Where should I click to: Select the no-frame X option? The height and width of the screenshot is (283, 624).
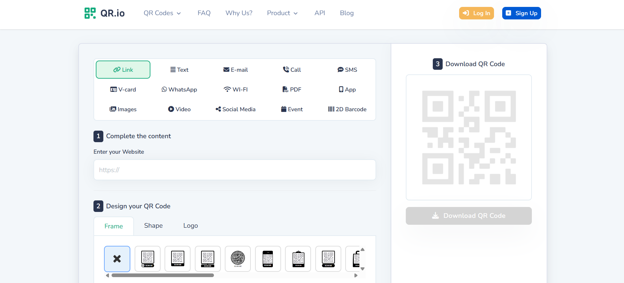[117, 259]
